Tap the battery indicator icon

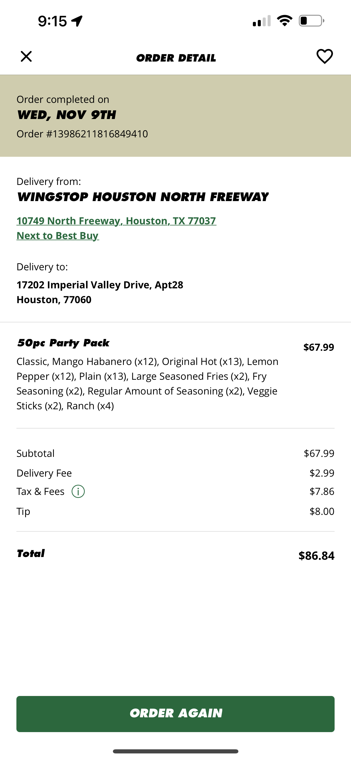(x=311, y=21)
